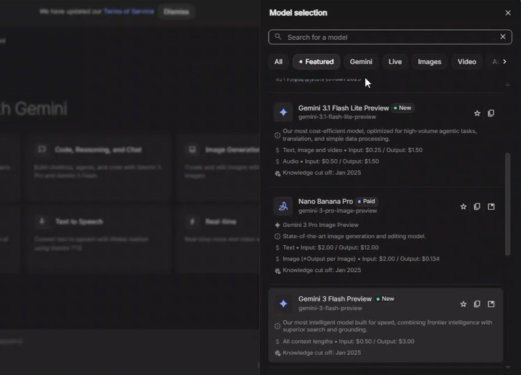Click gemini-3-flash-preview ID text
This screenshot has width=521, height=375.
pyautogui.click(x=330, y=308)
